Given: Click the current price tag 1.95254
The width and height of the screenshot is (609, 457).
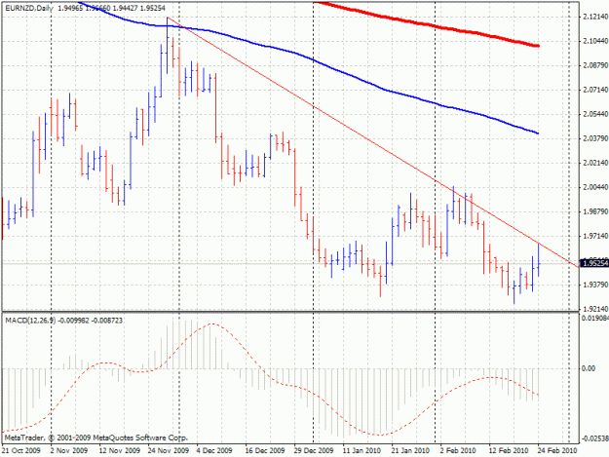Looking at the screenshot, I should point(594,264).
